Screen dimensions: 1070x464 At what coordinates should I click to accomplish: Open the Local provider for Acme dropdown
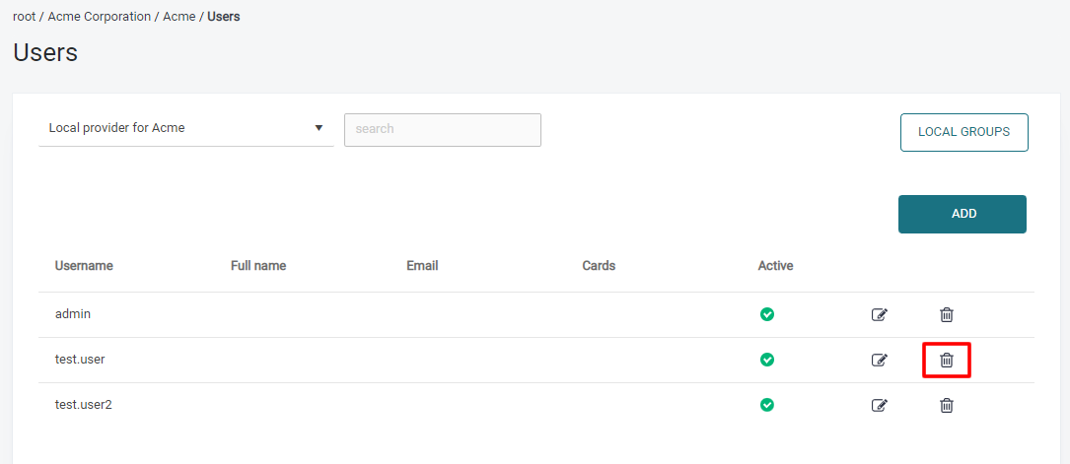tap(178, 128)
